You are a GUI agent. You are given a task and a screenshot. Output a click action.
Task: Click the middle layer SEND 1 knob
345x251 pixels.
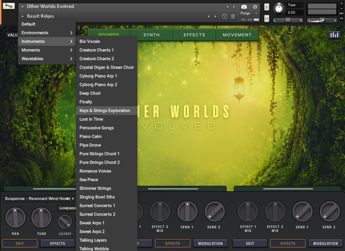187,211
